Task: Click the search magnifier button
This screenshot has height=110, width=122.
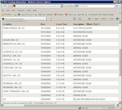Action: [117, 6]
